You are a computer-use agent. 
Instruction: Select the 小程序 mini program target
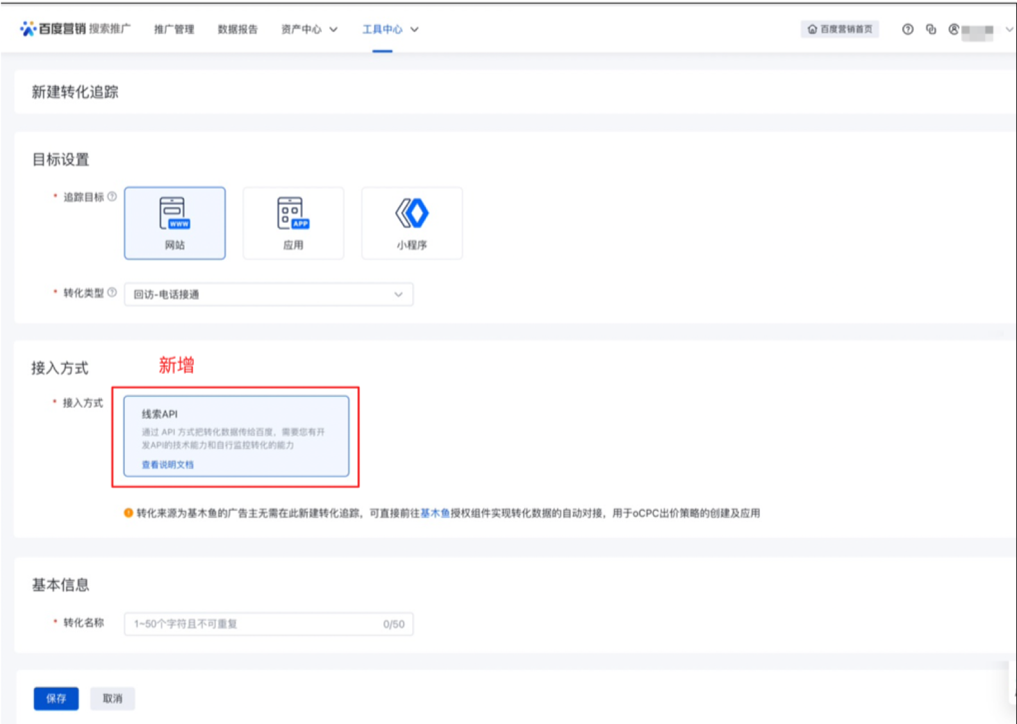click(x=411, y=223)
